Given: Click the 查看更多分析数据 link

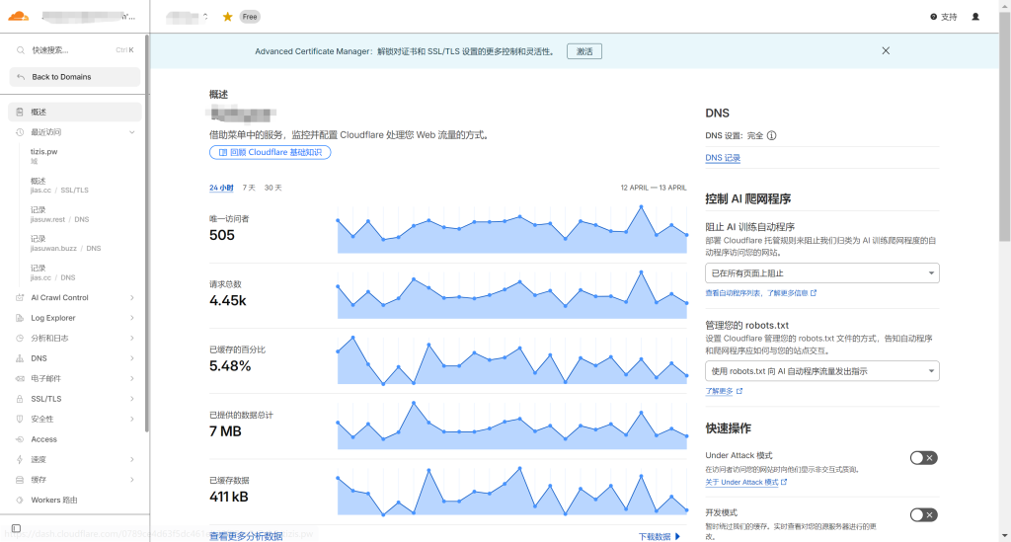Looking at the screenshot, I should coord(246,536).
